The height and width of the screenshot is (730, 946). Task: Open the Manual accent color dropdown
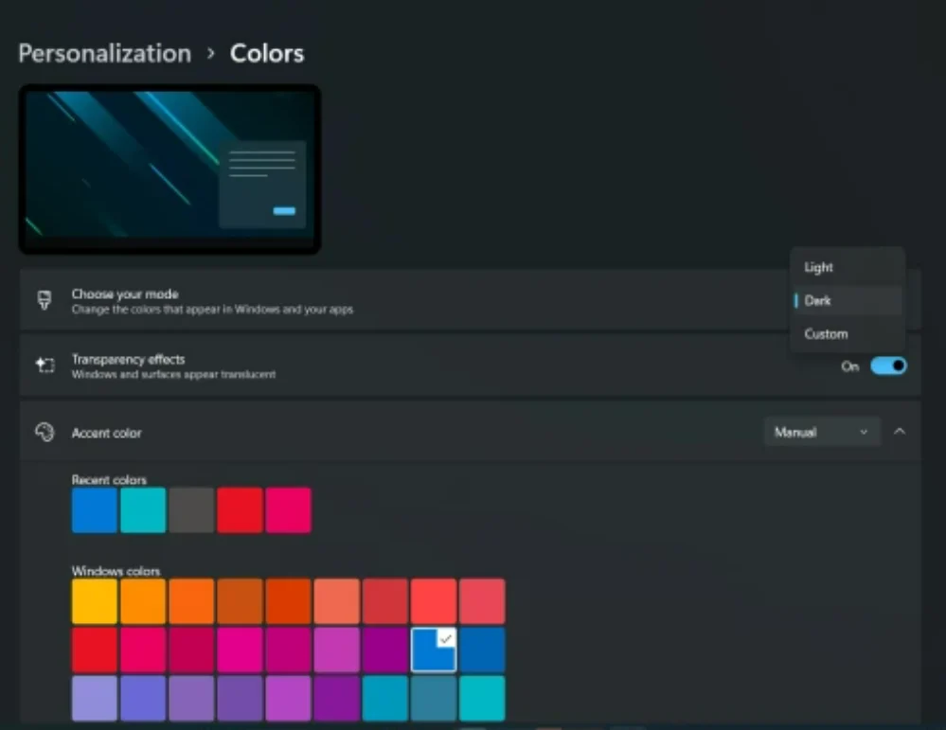822,432
